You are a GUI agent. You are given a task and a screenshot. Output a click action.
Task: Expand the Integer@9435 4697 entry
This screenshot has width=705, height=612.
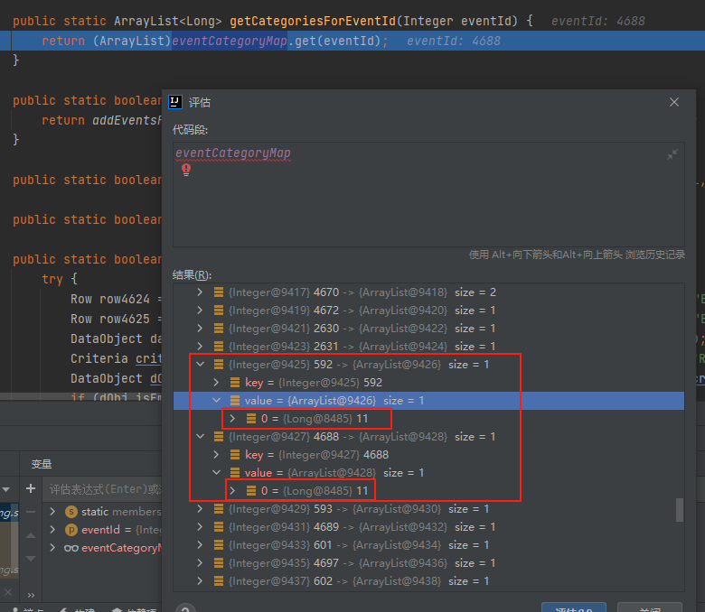tap(200, 563)
